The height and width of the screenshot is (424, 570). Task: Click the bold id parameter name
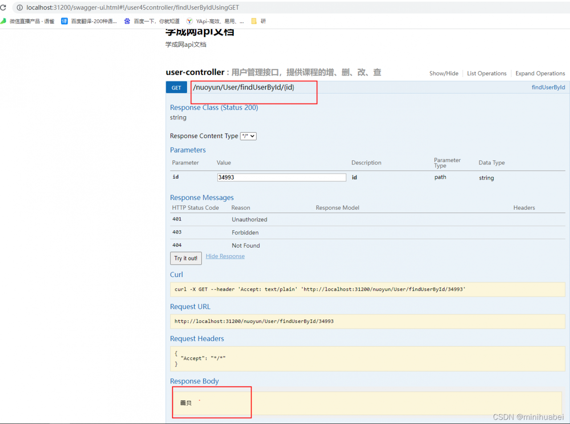175,177
